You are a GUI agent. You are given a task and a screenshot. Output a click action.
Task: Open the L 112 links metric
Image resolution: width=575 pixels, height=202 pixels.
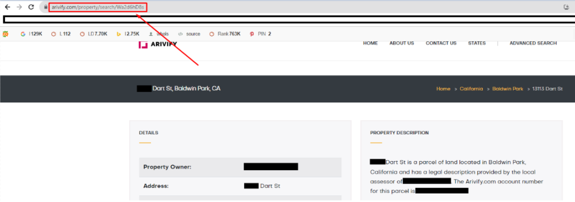tap(61, 34)
